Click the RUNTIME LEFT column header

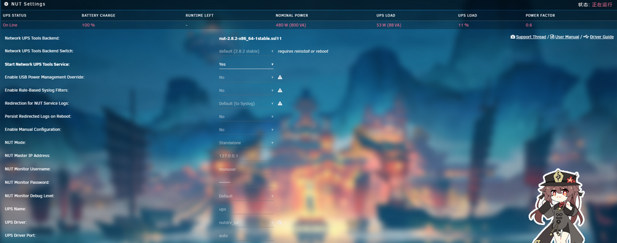pos(199,16)
